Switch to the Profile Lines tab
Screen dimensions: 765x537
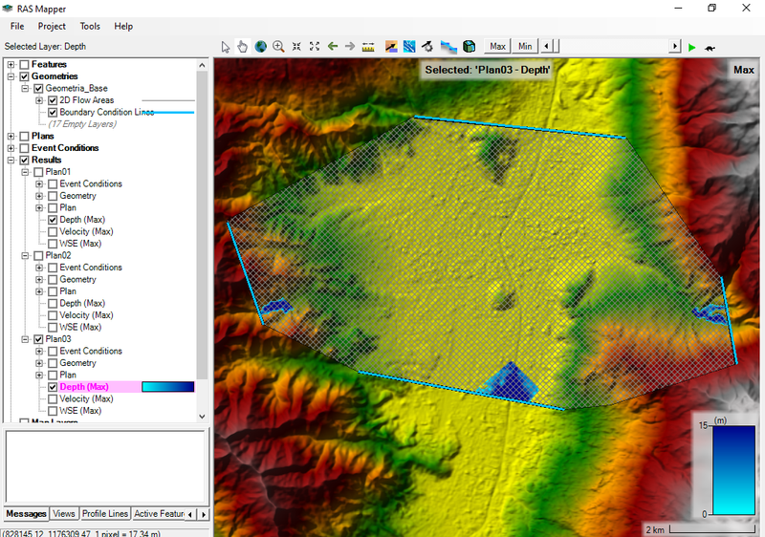[105, 514]
